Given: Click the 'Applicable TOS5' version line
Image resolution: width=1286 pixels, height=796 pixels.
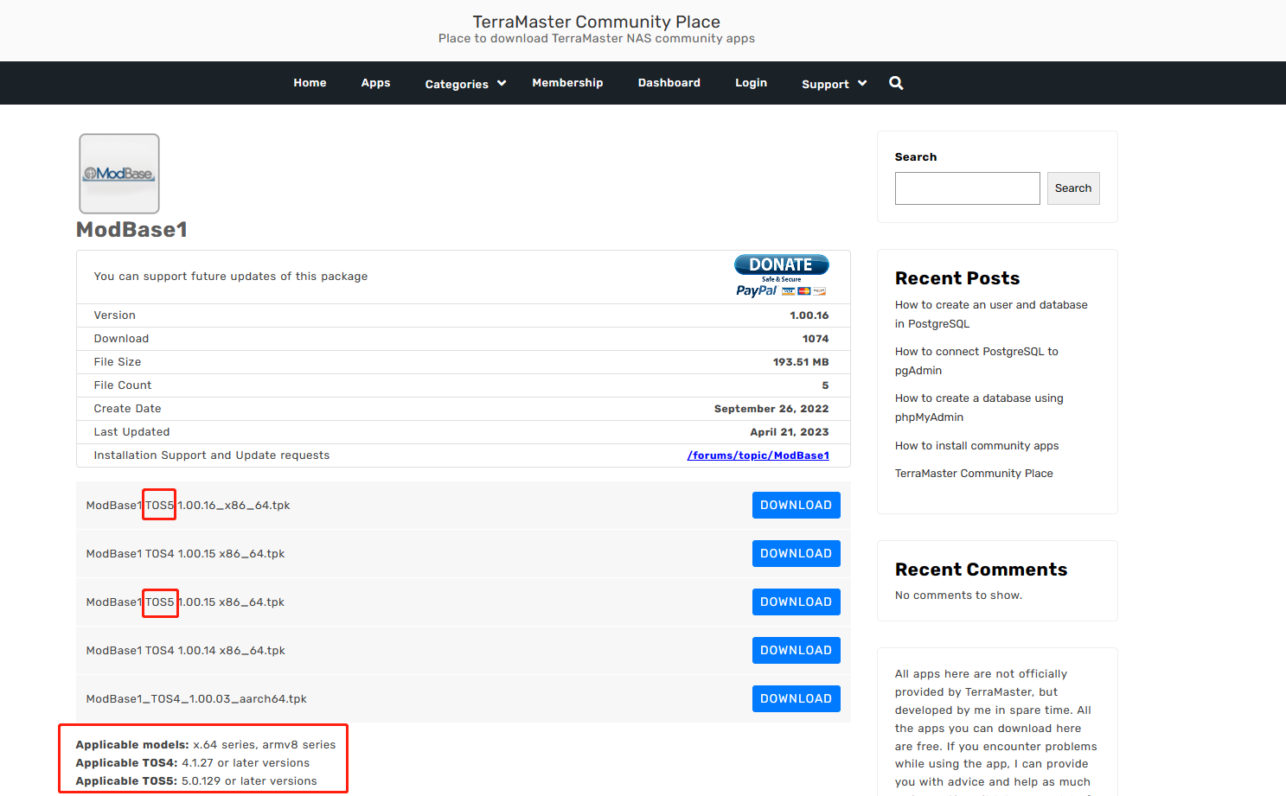Looking at the screenshot, I should [196, 781].
